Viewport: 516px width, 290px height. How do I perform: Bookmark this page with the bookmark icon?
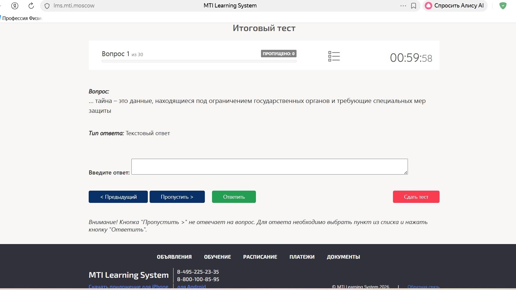coord(414,6)
